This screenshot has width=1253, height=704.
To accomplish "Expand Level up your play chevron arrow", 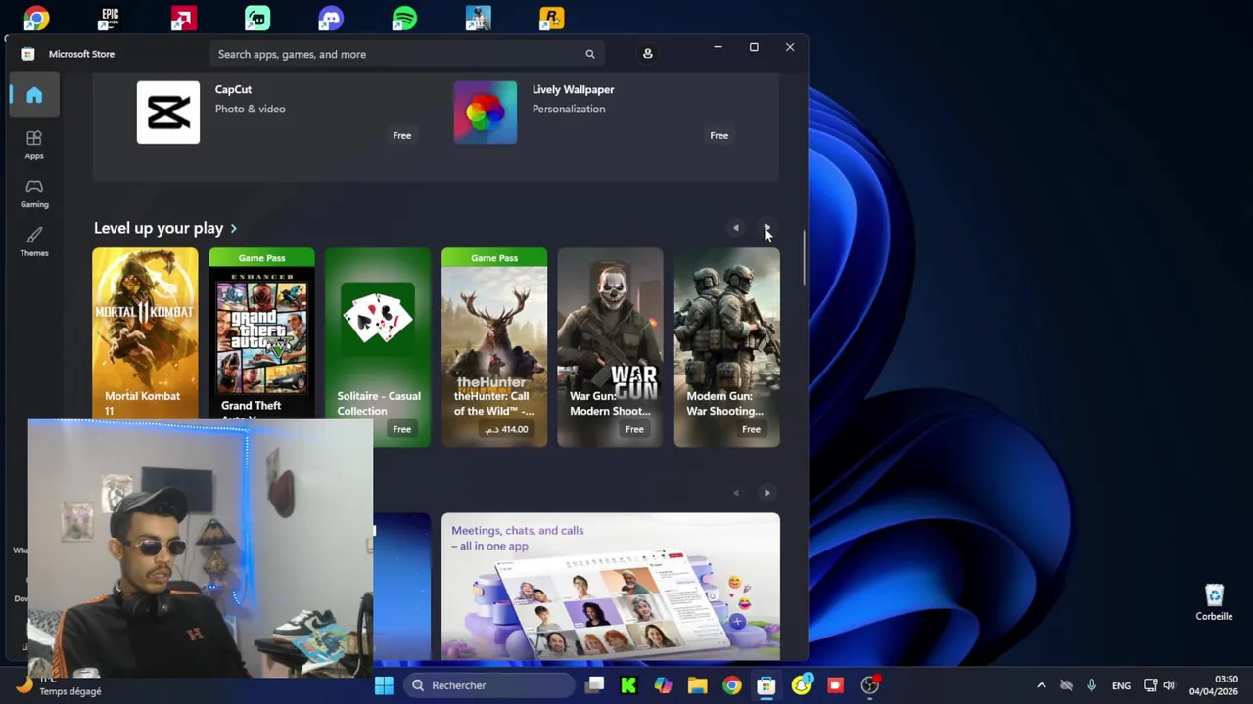I will point(233,228).
